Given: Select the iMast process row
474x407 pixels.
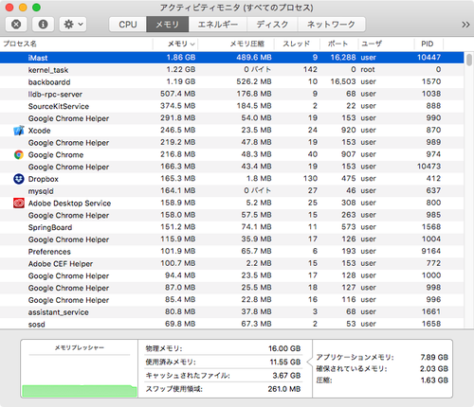Looking at the screenshot, I should pos(232,58).
